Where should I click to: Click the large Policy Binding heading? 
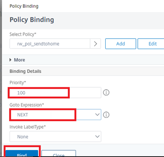(32, 20)
